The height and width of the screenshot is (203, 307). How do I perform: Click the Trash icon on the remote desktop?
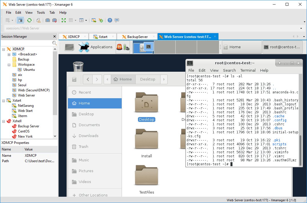(78, 66)
